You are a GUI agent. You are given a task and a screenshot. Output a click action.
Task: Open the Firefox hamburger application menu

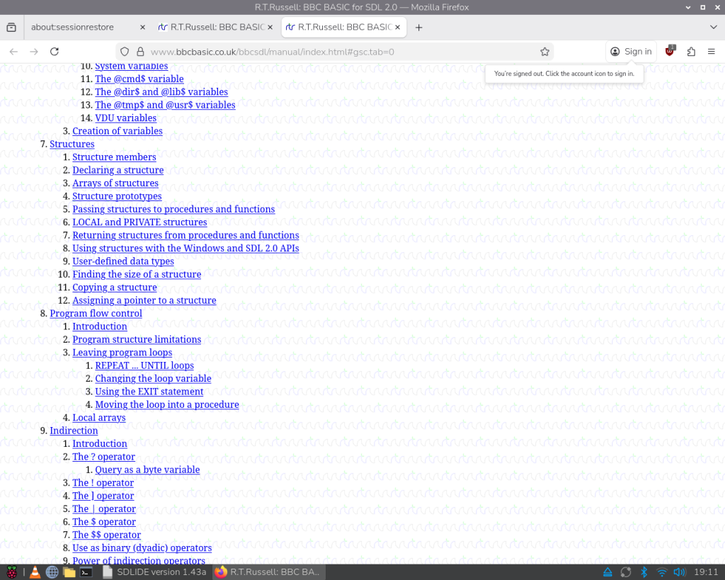click(x=712, y=52)
